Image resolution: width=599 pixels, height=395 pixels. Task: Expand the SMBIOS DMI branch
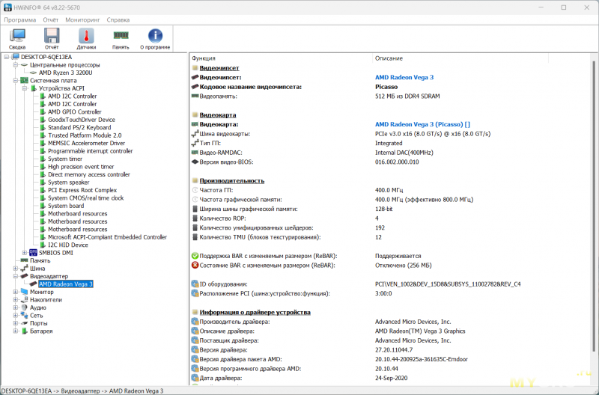tap(25, 253)
